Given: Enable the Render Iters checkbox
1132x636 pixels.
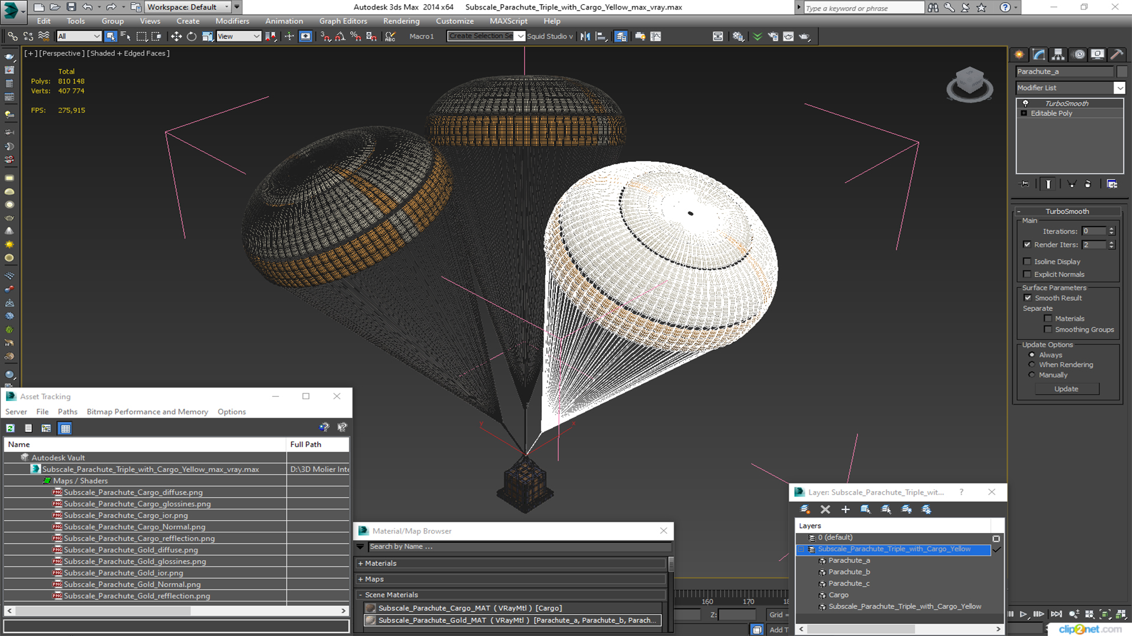Looking at the screenshot, I should point(1027,244).
